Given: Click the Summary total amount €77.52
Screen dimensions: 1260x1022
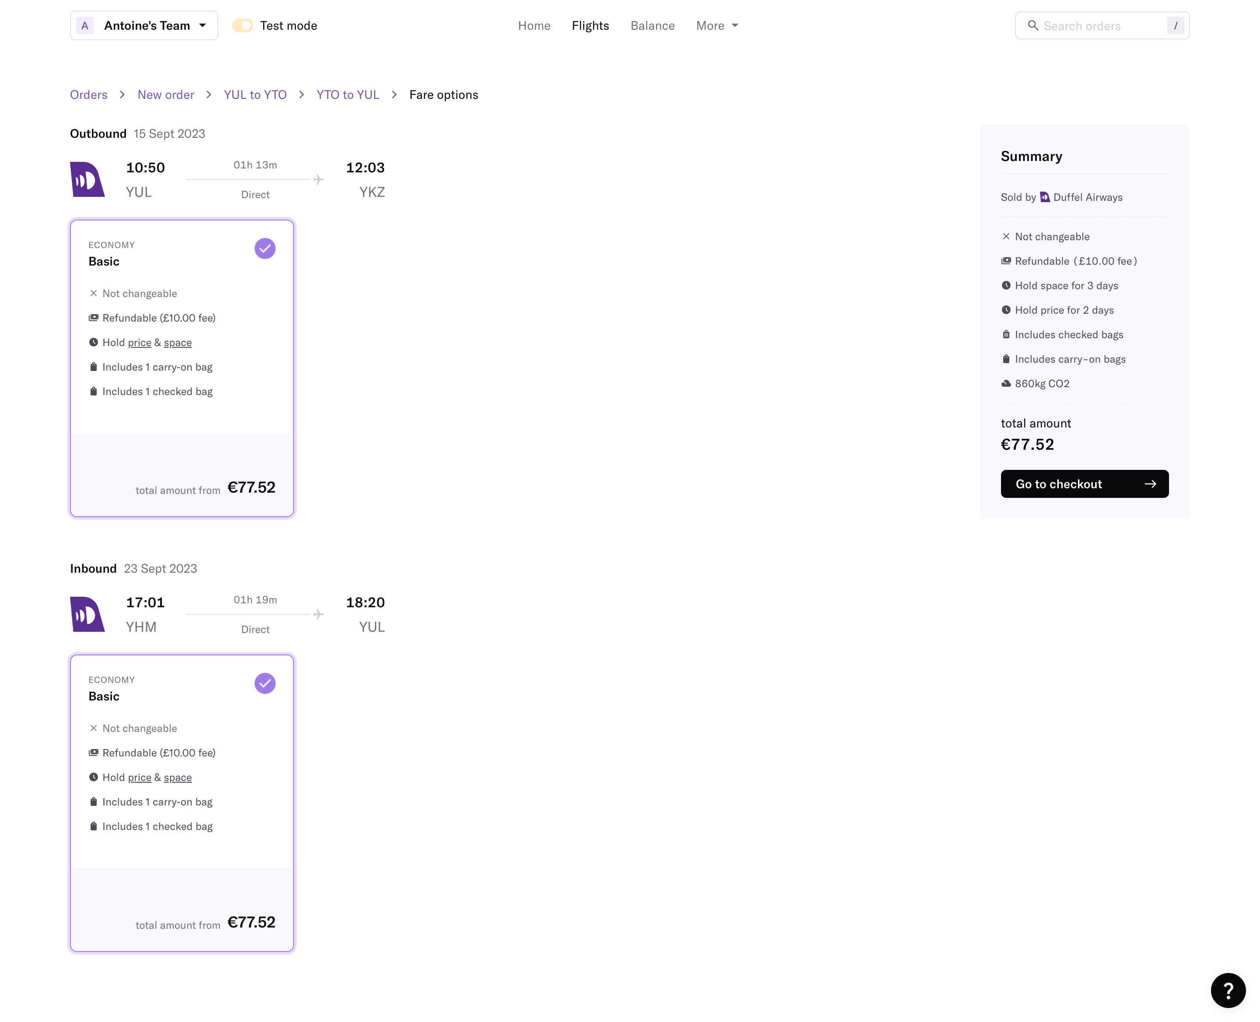Looking at the screenshot, I should click(x=1027, y=444).
